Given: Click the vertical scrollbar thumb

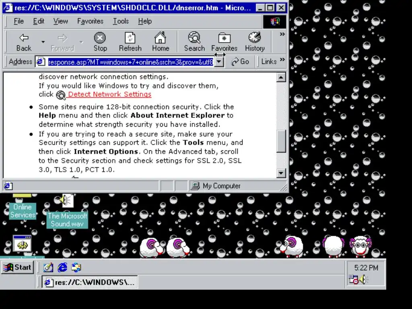Looking at the screenshot, I should pyautogui.click(x=281, y=141).
